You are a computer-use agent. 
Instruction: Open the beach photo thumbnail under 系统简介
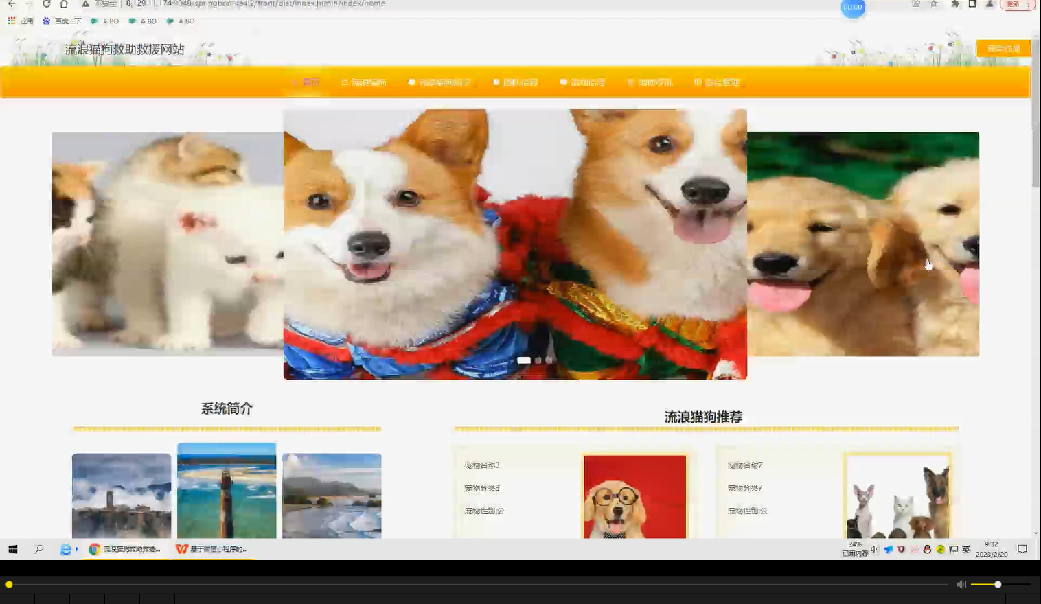226,491
